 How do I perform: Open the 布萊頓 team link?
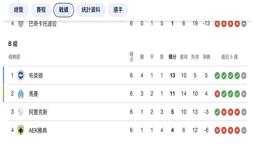(x=36, y=76)
